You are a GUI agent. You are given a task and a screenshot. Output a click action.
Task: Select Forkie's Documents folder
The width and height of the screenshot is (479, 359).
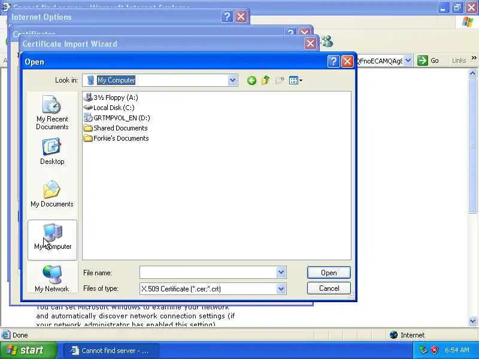(116, 138)
